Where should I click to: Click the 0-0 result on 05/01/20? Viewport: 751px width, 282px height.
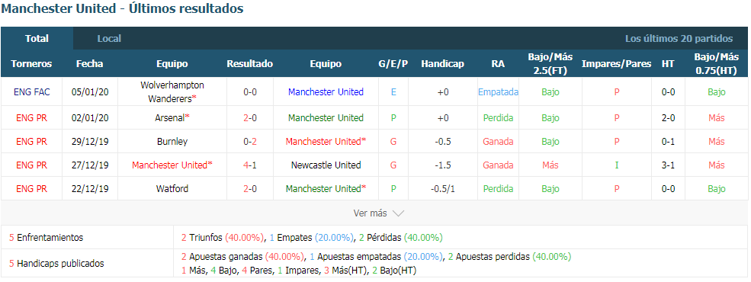tap(250, 92)
